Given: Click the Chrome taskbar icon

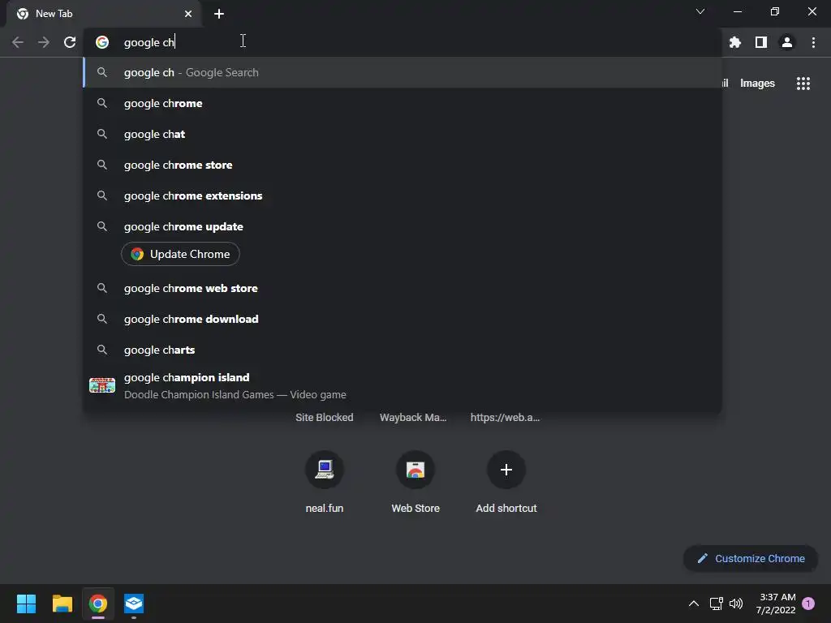Looking at the screenshot, I should (98, 604).
